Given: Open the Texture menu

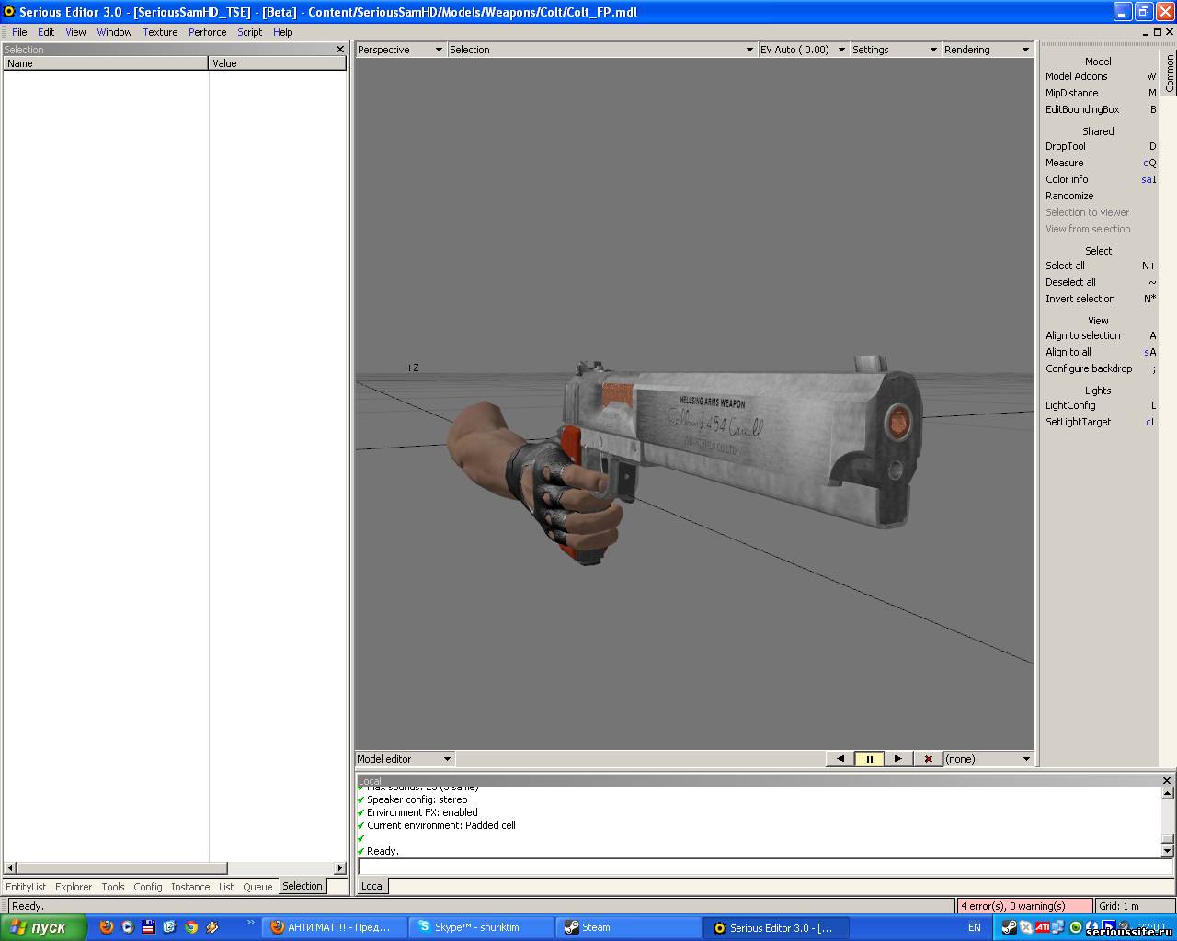Looking at the screenshot, I should coord(160,32).
